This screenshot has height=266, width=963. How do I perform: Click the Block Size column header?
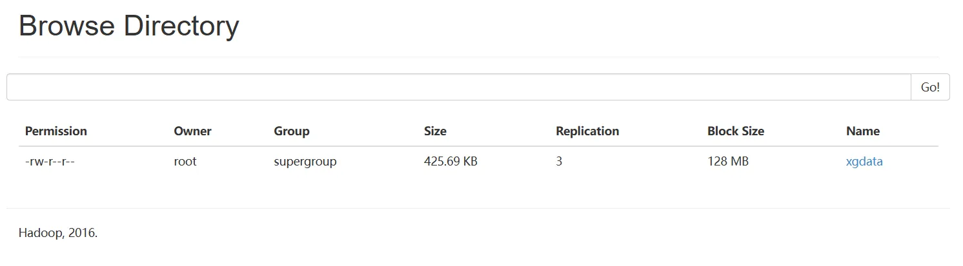735,131
